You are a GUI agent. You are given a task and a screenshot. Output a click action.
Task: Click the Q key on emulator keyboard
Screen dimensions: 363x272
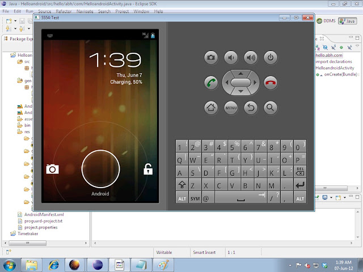[x=182, y=159]
